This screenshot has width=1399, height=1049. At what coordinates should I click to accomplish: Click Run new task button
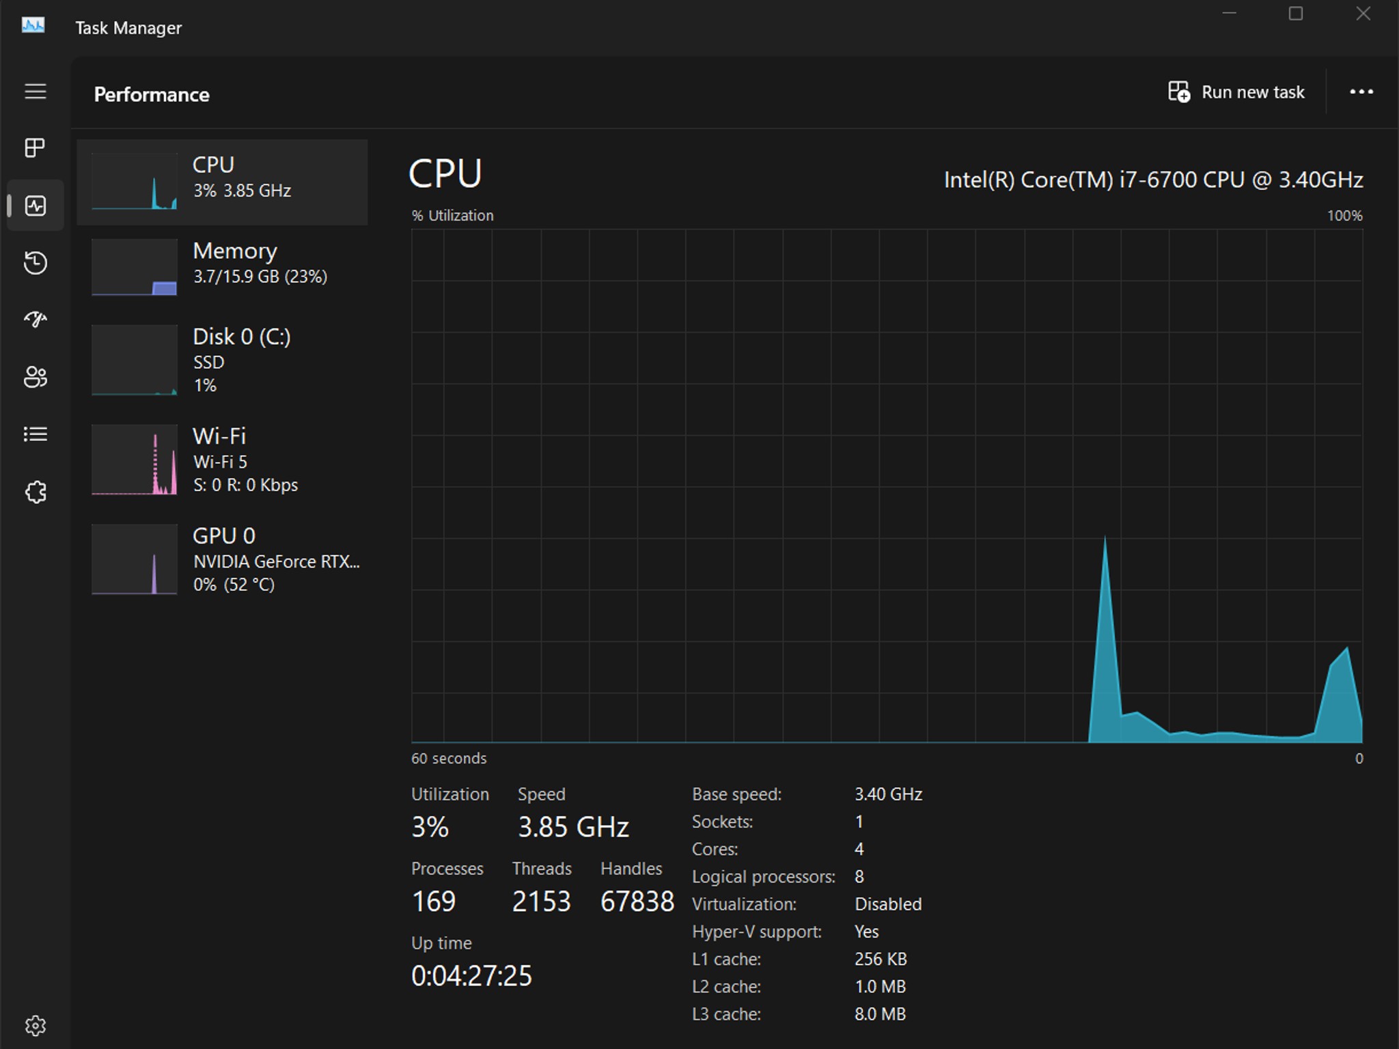[1236, 92]
